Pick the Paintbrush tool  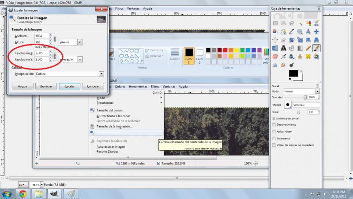(316, 48)
